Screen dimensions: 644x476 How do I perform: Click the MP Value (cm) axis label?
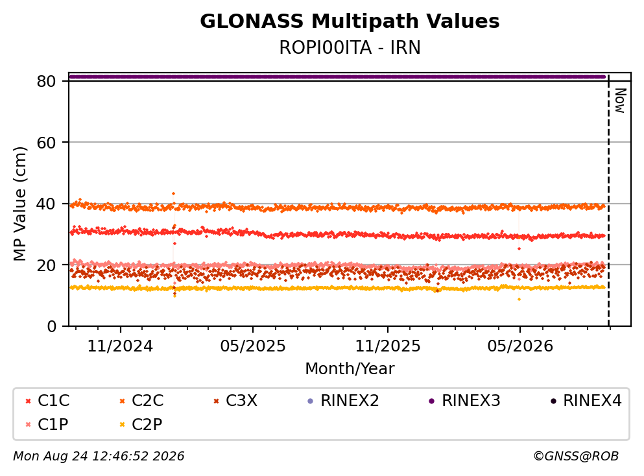19,204
